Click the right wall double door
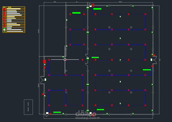The width and height of the screenshot is (172, 122). coord(155,60)
